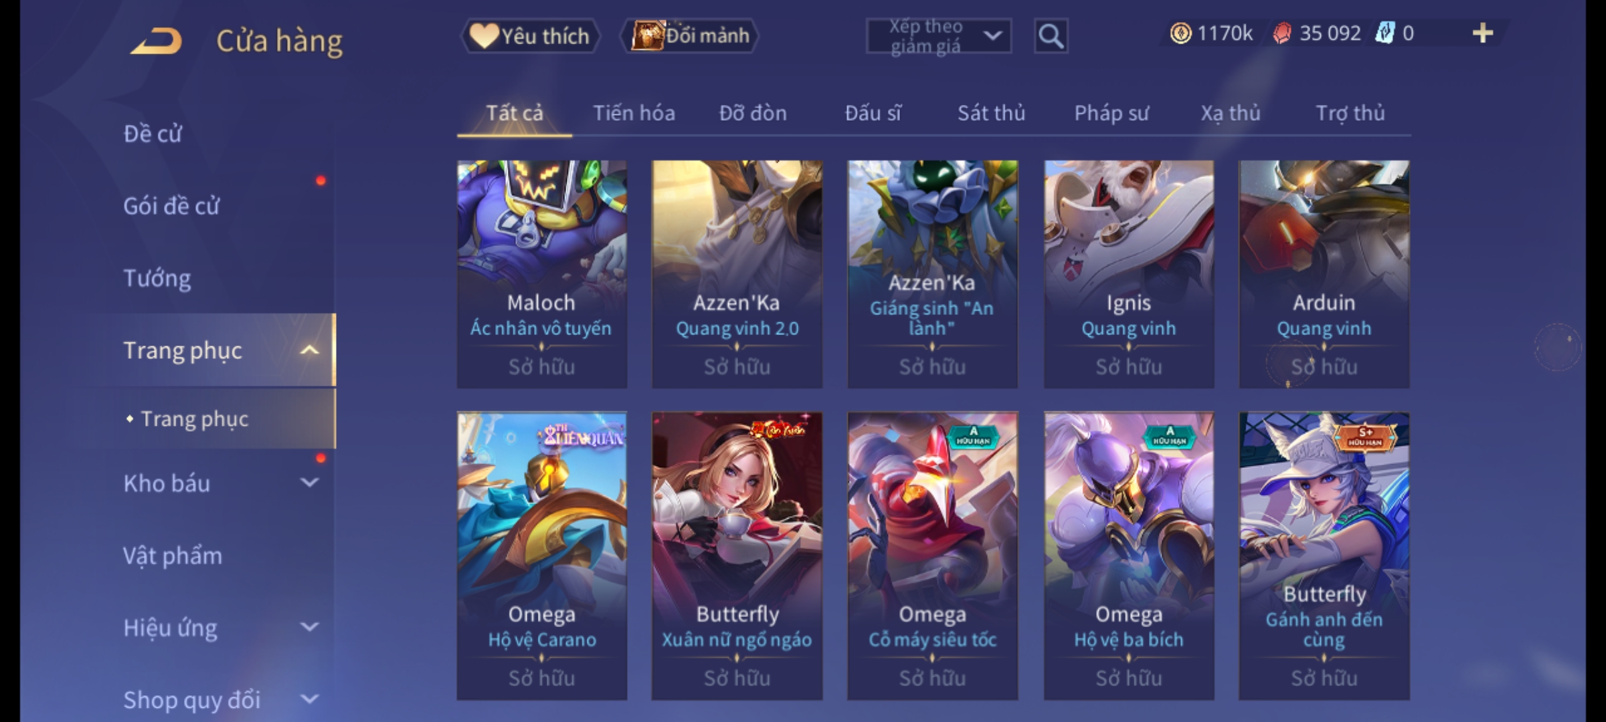1606x722 pixels.
Task: Open Đổi mảnh fragment exchange chest
Action: tap(689, 35)
